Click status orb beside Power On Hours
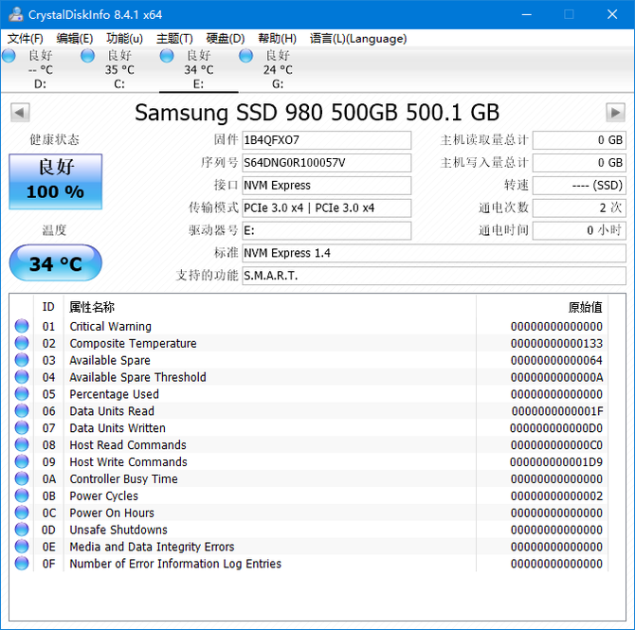This screenshot has height=630, width=635. tap(22, 513)
